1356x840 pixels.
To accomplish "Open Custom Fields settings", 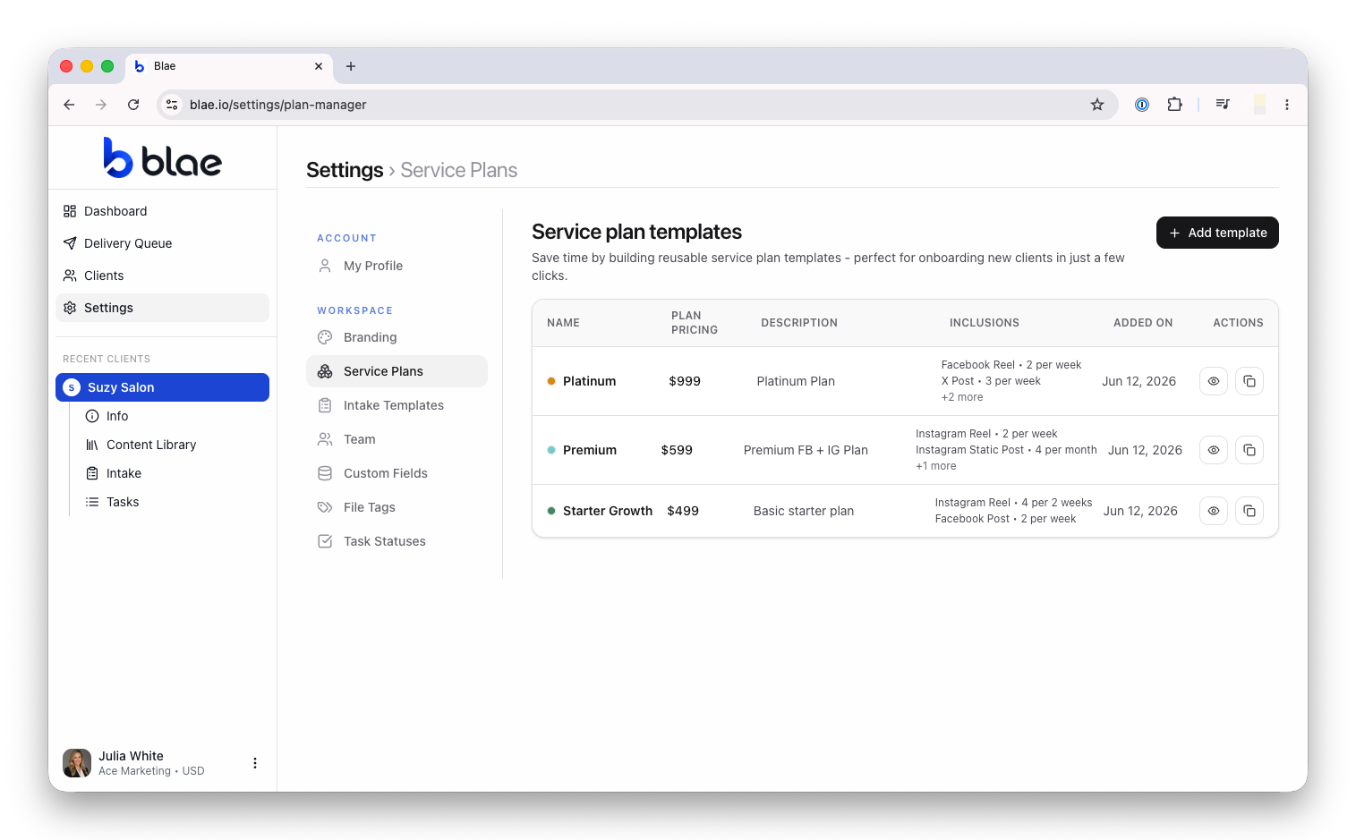I will pos(397,473).
